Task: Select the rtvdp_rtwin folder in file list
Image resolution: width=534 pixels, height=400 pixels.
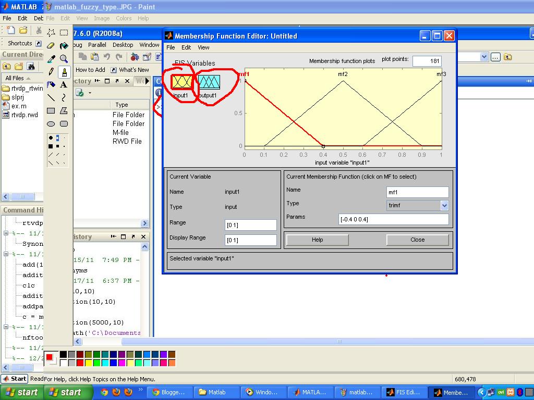Action: pos(22,89)
